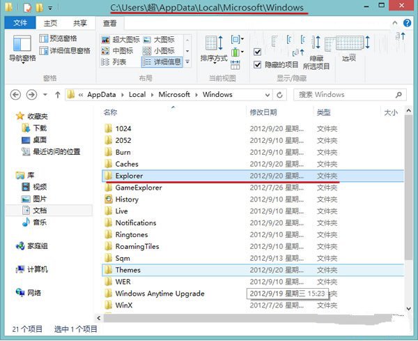Image resolution: width=418 pixels, height=341 pixels.
Task: Click the vertical scrollbar down arrow
Action: (409, 308)
